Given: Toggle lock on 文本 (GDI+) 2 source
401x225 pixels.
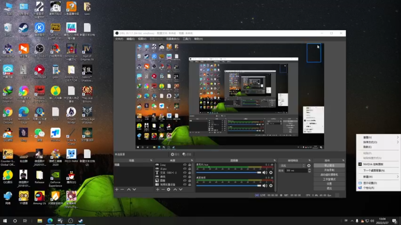Looking at the screenshot, I should point(189,172).
